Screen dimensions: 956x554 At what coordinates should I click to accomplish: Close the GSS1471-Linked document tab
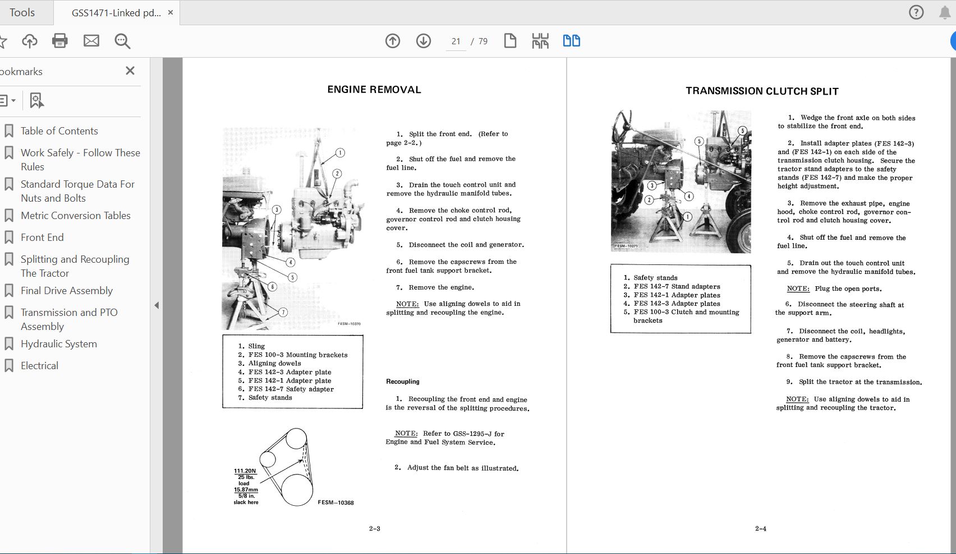171,12
